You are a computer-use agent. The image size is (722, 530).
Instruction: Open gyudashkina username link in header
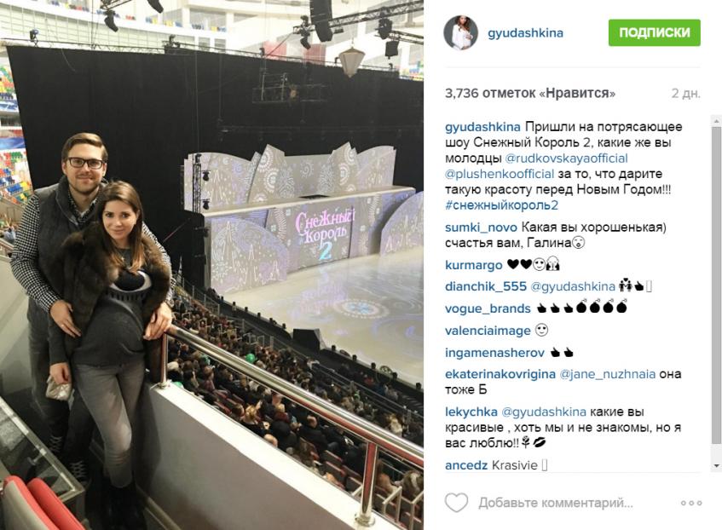coord(525,33)
